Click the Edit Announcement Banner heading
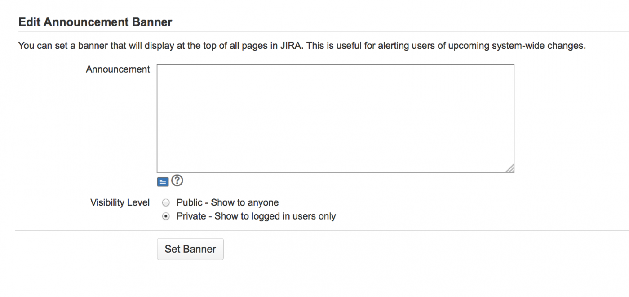Screen dimensions: 629x297 point(95,22)
